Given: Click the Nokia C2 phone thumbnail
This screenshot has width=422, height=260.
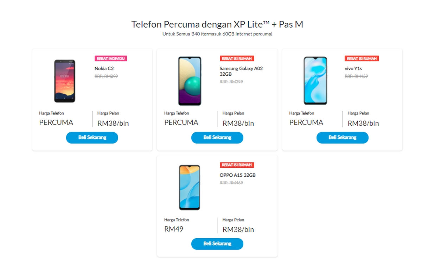Looking at the screenshot, I should (65, 81).
